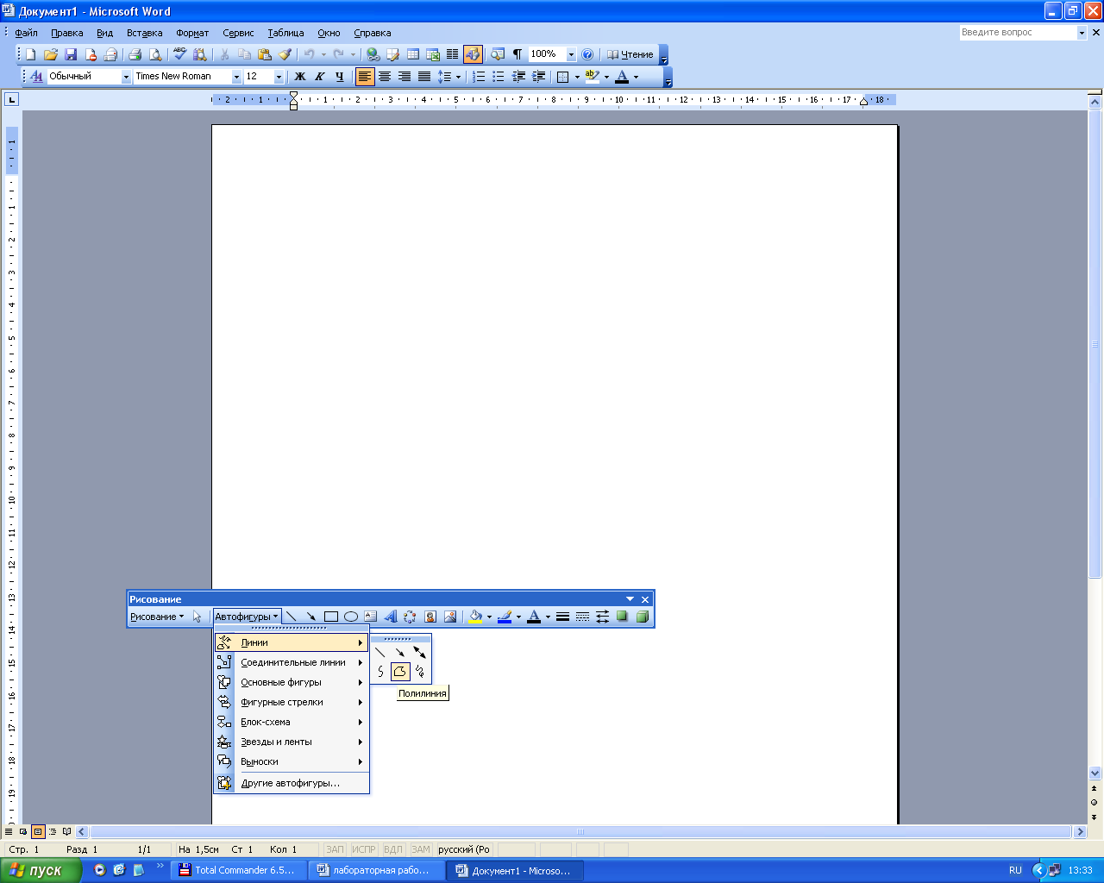Open the Автофигуры dropdown button
The image size is (1104, 883).
click(247, 617)
